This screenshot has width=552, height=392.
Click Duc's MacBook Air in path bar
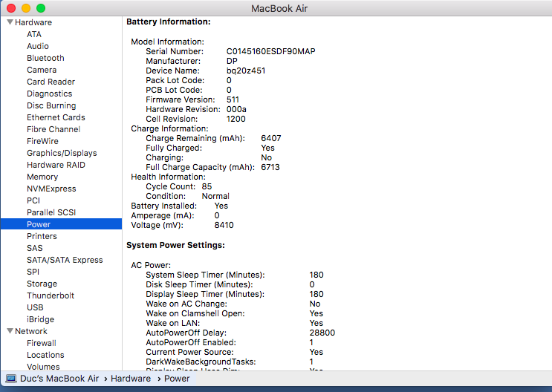tap(59, 379)
